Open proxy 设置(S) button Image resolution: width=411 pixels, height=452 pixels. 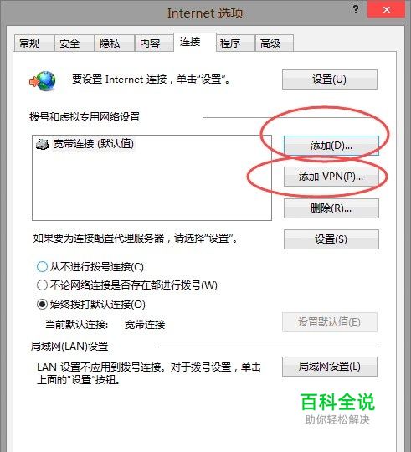tap(331, 239)
